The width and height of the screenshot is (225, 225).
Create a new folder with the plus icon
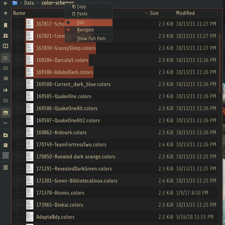[x=6, y=135]
